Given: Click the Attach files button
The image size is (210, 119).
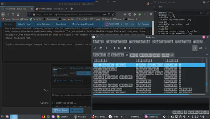Looking at the screenshot, I should coord(60,80).
